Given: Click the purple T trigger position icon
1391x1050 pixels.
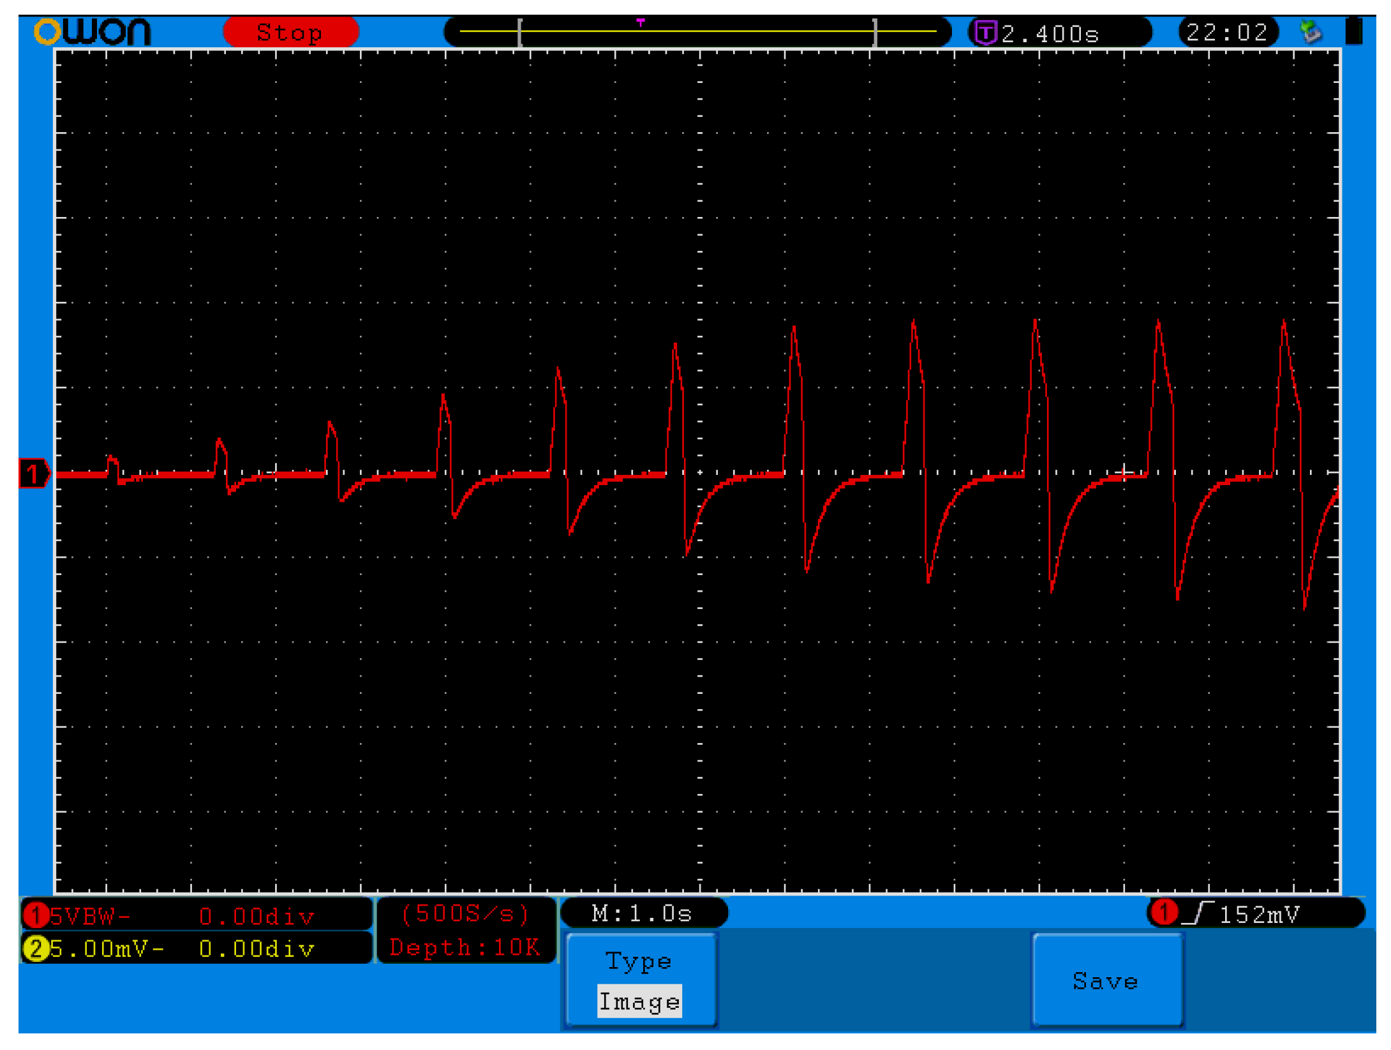Looking at the screenshot, I should [986, 33].
